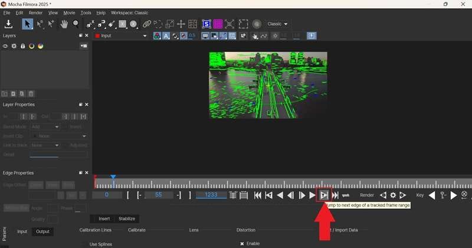Activate the Zoom magnifier tool
This screenshot has height=248, width=472.
[76, 24]
